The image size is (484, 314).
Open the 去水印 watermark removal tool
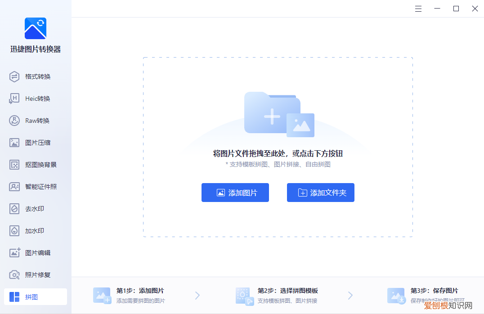[x=36, y=209]
